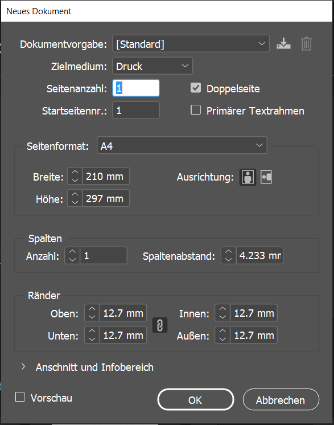
Task: Increase Höhe with up arrow
Action: point(75,195)
